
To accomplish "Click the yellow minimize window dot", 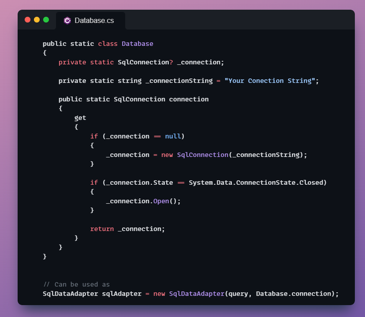I will 37,20.
